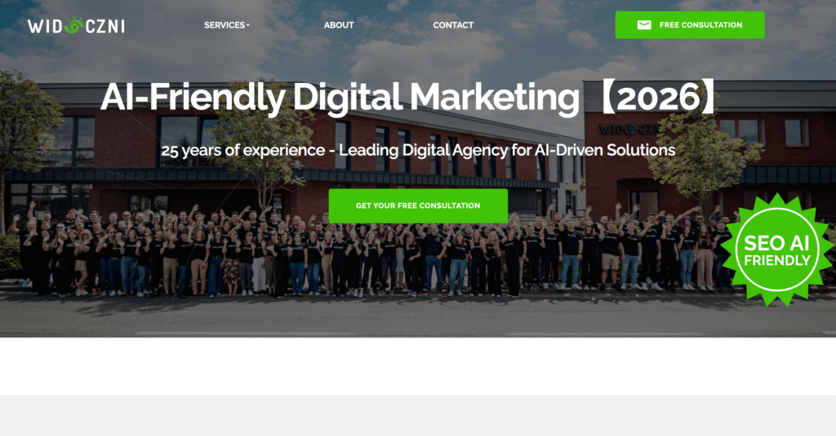836x436 pixels.
Task: Click the Get Your Free Consultation button
Action: (418, 205)
